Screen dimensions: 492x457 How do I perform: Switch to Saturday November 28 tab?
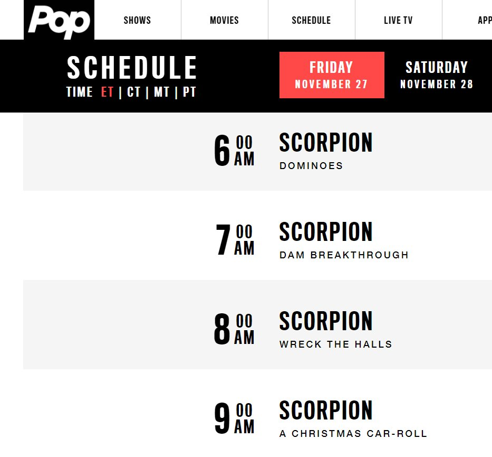(x=437, y=75)
